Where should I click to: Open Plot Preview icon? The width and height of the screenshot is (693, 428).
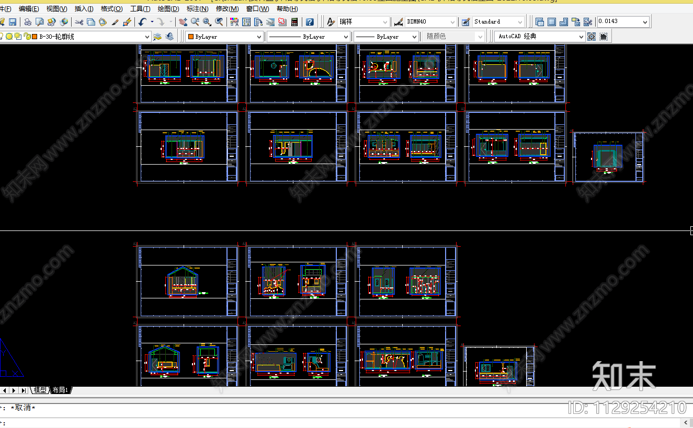click(x=40, y=22)
